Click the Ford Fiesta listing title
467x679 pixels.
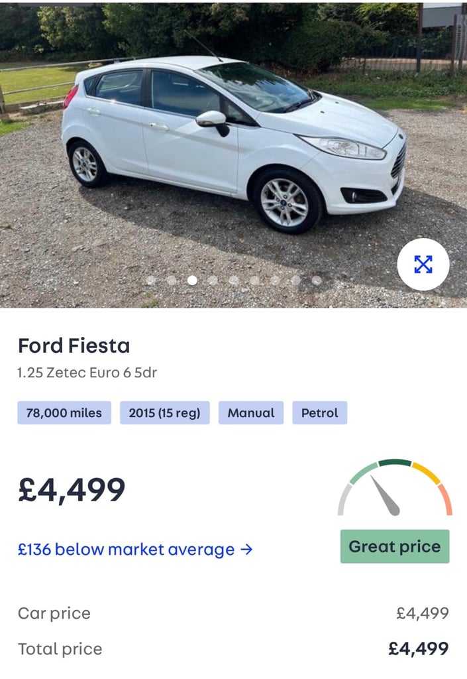tap(74, 345)
